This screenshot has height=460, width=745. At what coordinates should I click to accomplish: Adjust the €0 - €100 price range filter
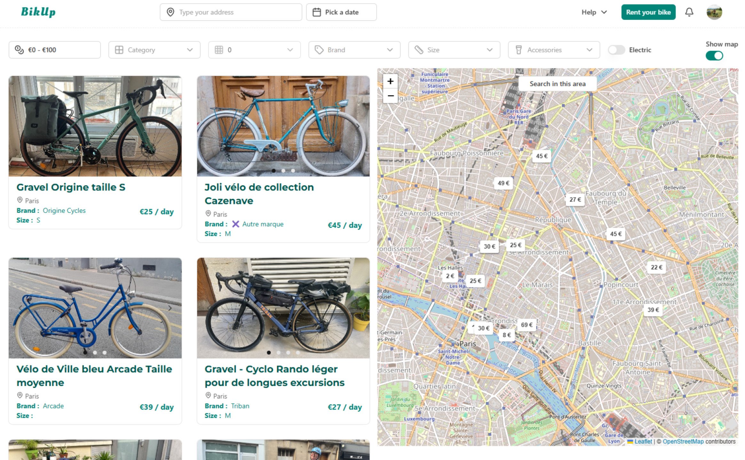(x=54, y=50)
